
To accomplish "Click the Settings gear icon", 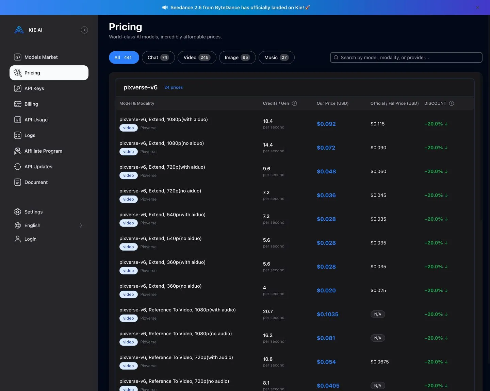I will pos(18,212).
